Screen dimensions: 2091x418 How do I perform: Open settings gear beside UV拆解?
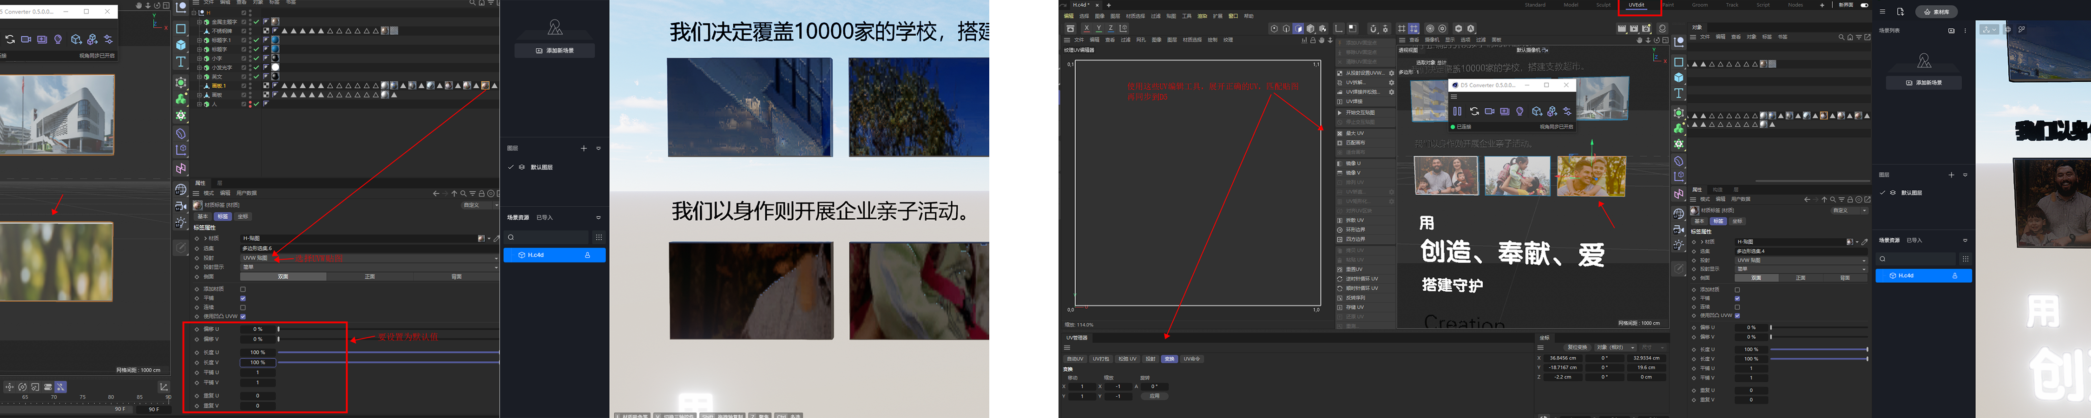pyautogui.click(x=1390, y=83)
